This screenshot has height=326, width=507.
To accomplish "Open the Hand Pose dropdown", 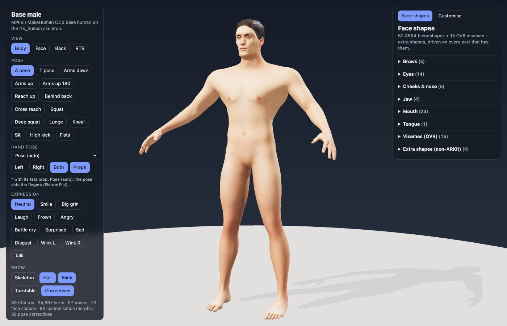I will [x=55, y=156].
